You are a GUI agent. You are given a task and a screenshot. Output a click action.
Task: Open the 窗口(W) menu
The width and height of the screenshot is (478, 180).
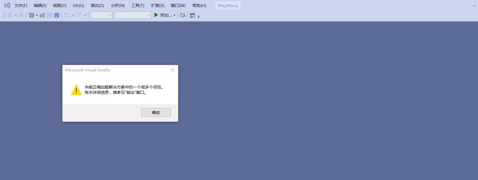pos(178,6)
